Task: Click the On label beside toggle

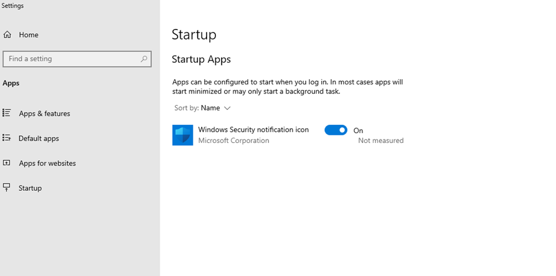Action: 358,131
